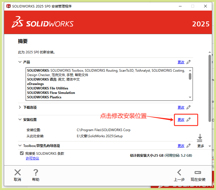This screenshot has height=190, width=216.
Task: Click the summary pane scroll down arrow
Action: pyautogui.click(x=210, y=146)
